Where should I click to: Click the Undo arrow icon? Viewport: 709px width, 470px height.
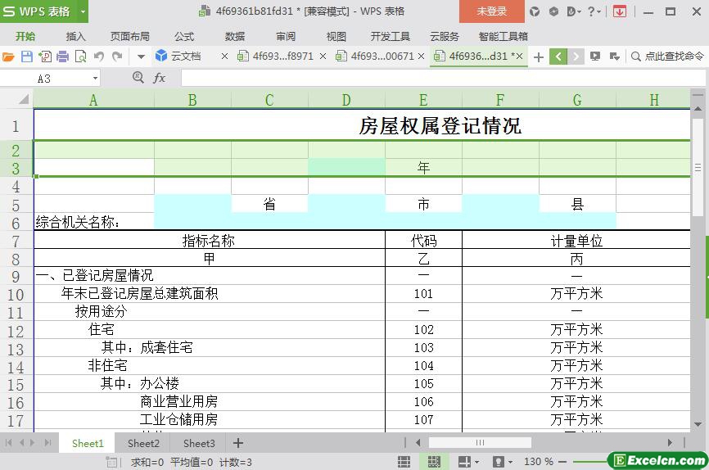(x=99, y=56)
